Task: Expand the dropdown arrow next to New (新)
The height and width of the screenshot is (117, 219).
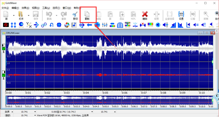Action: pyautogui.click(x=14, y=15)
